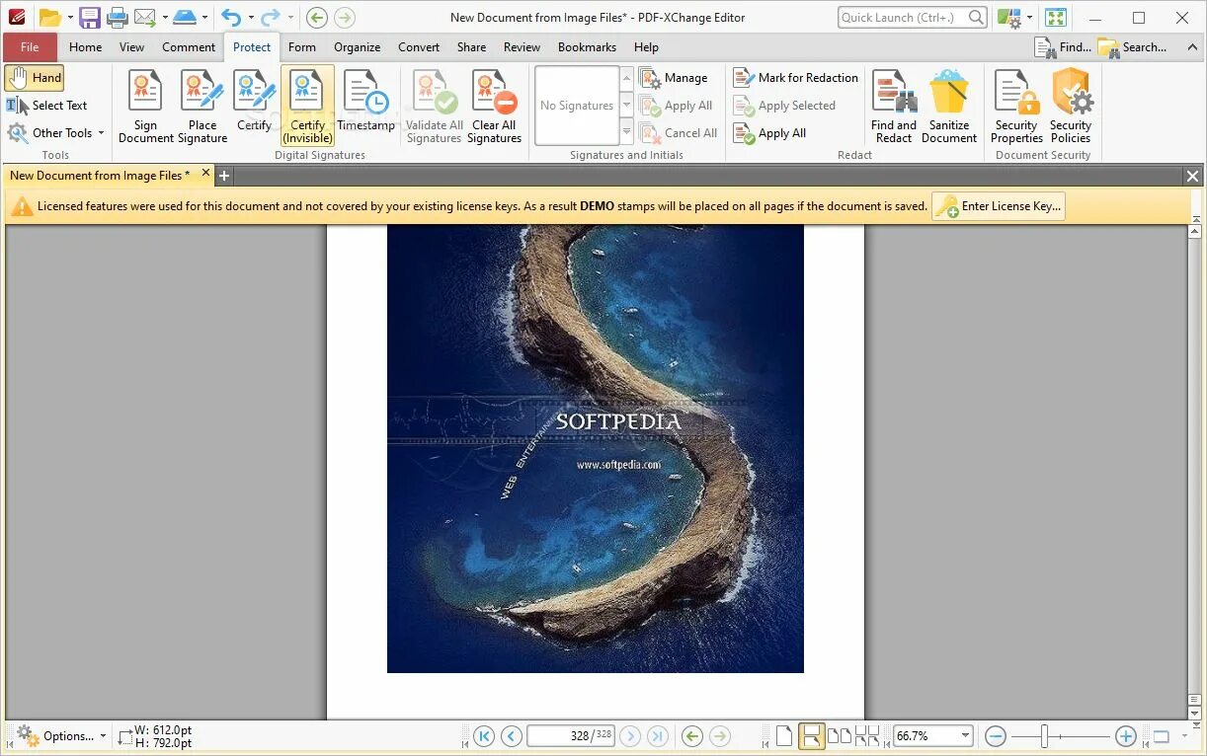Open Security Properties
1207x756 pixels.
(x=1016, y=107)
